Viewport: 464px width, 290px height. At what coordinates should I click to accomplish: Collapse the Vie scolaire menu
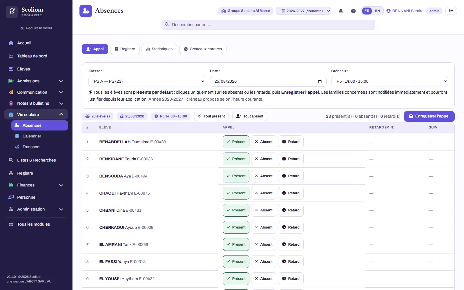tap(36, 115)
